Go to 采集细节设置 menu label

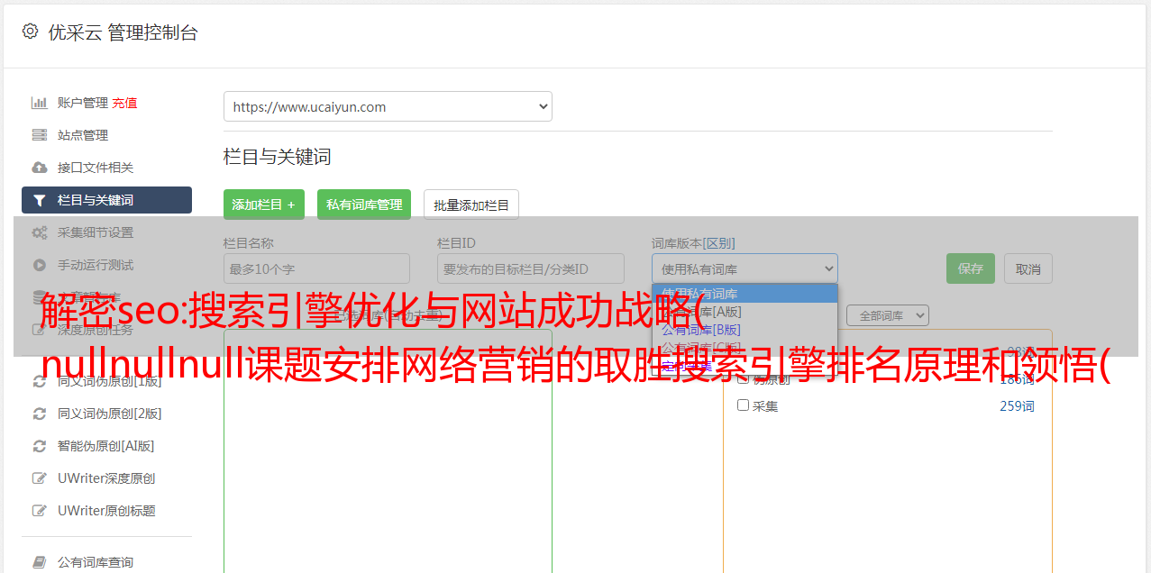click(x=96, y=232)
